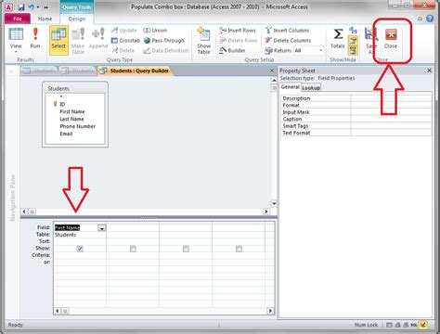Uncheck Show box for First Name column
Screen dimensions: 440x334
point(80,249)
